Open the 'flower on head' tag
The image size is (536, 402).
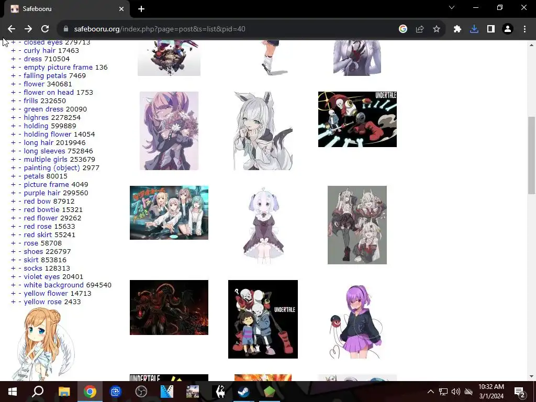click(49, 92)
